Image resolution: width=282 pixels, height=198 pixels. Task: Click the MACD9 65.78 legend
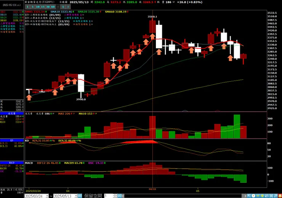74,163
